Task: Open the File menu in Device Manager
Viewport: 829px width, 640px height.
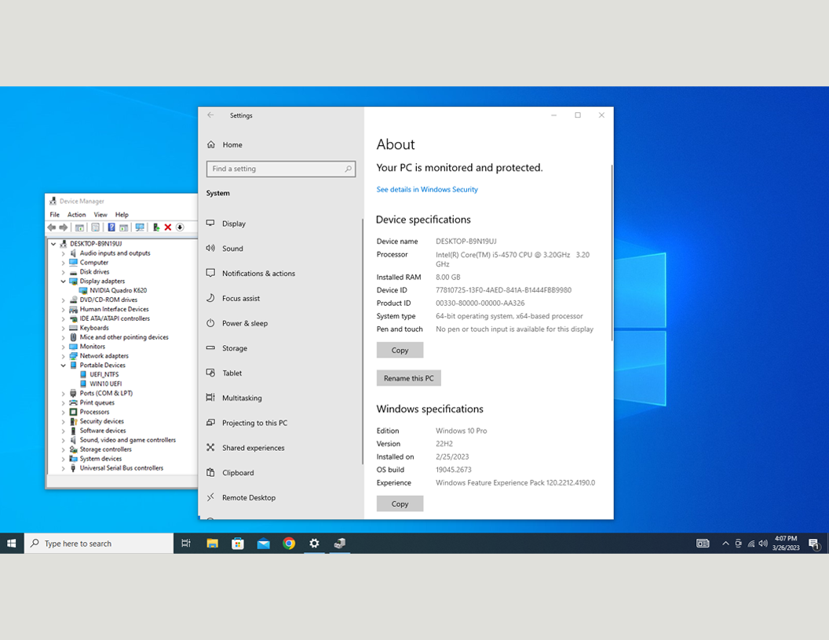Action: tap(54, 215)
